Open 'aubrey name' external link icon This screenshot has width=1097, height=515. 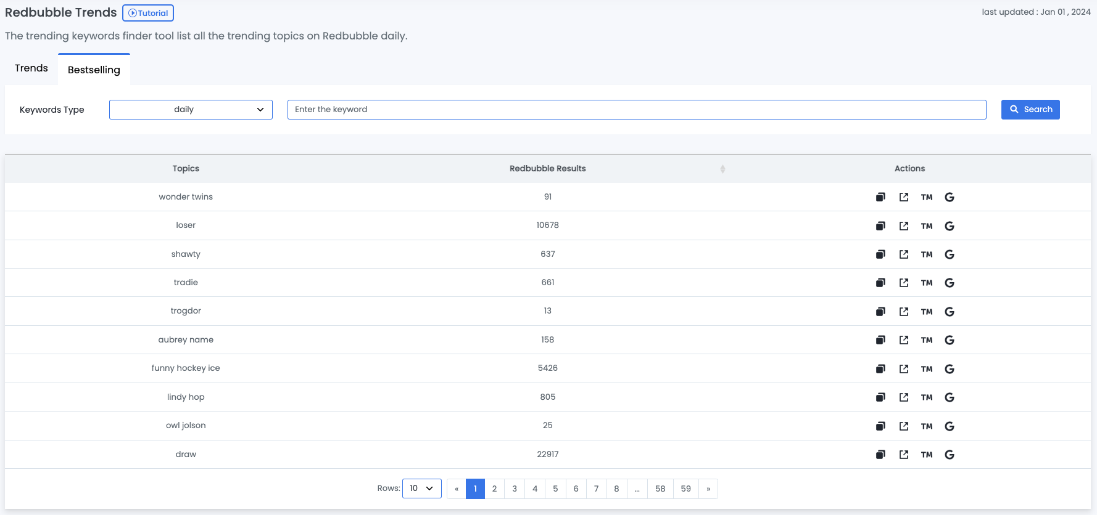pyautogui.click(x=904, y=340)
